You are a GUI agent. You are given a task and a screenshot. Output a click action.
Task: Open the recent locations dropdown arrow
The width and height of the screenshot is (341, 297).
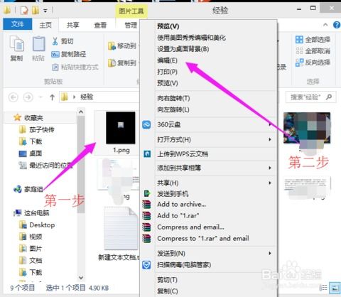pos(40,97)
